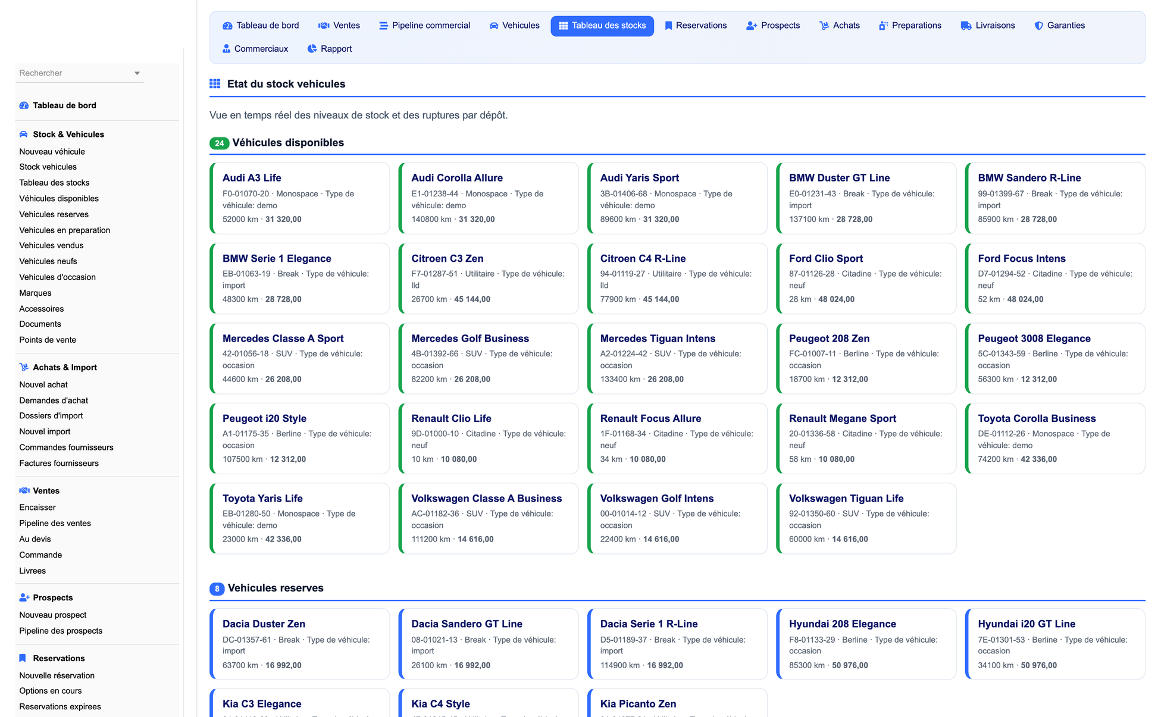Open the Rechercher dropdown arrow
Image resolution: width=1158 pixels, height=717 pixels.
tap(137, 73)
